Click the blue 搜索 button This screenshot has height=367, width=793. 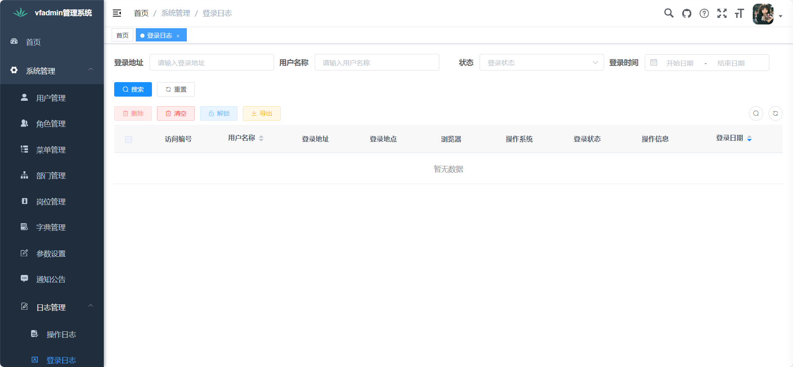click(133, 89)
